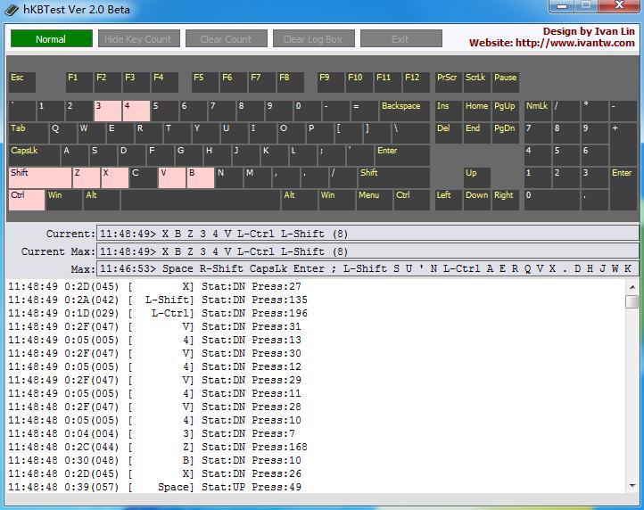Click the Esc key on virtual keyboard

(x=22, y=82)
